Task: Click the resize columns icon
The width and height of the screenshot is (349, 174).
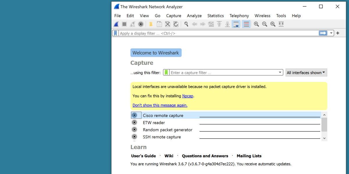Action: pyautogui.click(x=281, y=24)
